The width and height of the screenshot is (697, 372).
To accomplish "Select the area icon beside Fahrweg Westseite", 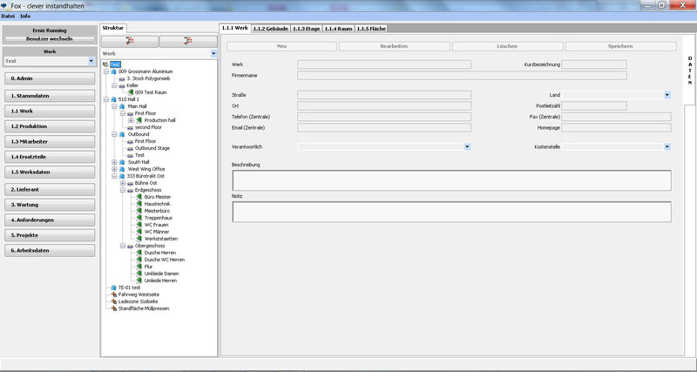I will pos(113,294).
